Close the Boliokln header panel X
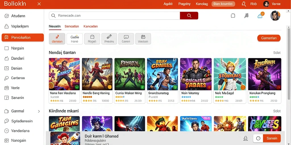 tap(39, 4)
